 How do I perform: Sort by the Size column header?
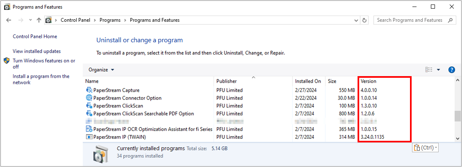tap(332, 81)
